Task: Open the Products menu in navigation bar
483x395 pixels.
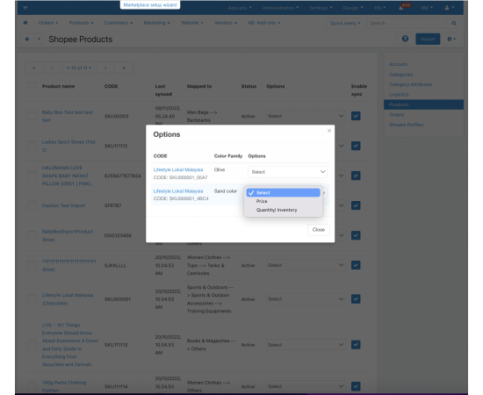Action: click(81, 23)
